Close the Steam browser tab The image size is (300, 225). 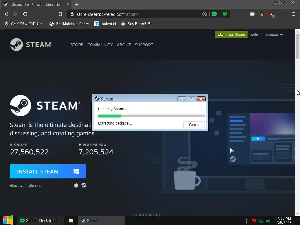pos(68,4)
